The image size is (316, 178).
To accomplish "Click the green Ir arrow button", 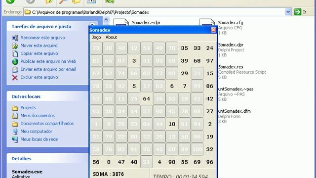I will [x=297, y=12].
